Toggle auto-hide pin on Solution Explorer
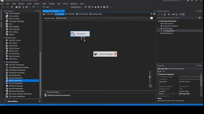The image size is (204, 114). (x=198, y=11)
